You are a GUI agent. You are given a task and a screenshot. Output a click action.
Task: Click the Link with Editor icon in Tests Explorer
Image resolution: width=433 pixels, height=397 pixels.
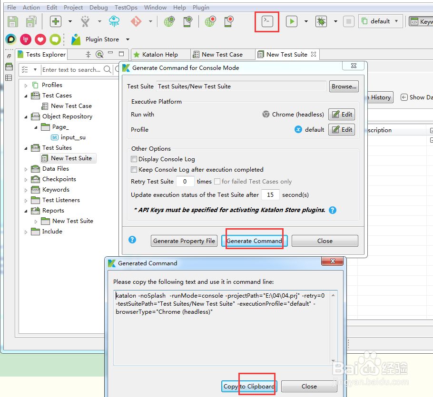click(x=99, y=54)
